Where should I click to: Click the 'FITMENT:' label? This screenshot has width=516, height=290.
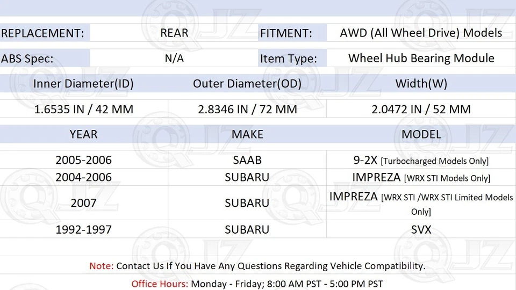(x=286, y=33)
